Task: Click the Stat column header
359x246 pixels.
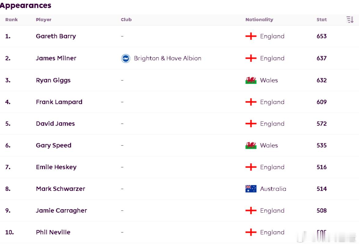Action: pos(322,20)
